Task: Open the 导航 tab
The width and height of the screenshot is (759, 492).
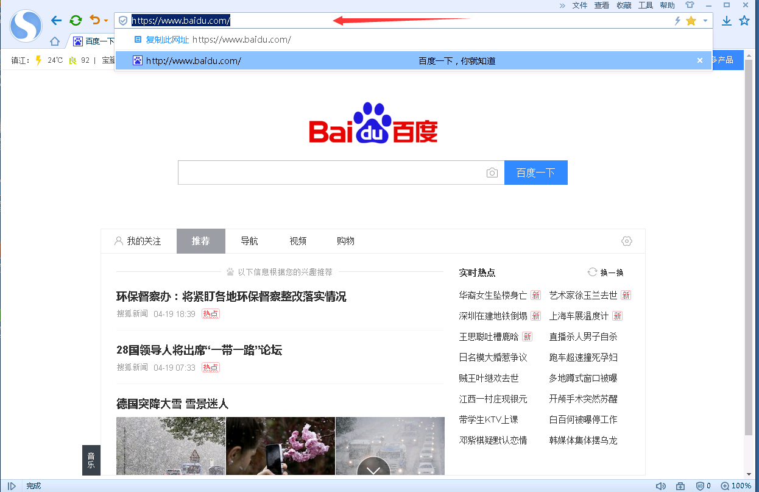Action: (250, 241)
